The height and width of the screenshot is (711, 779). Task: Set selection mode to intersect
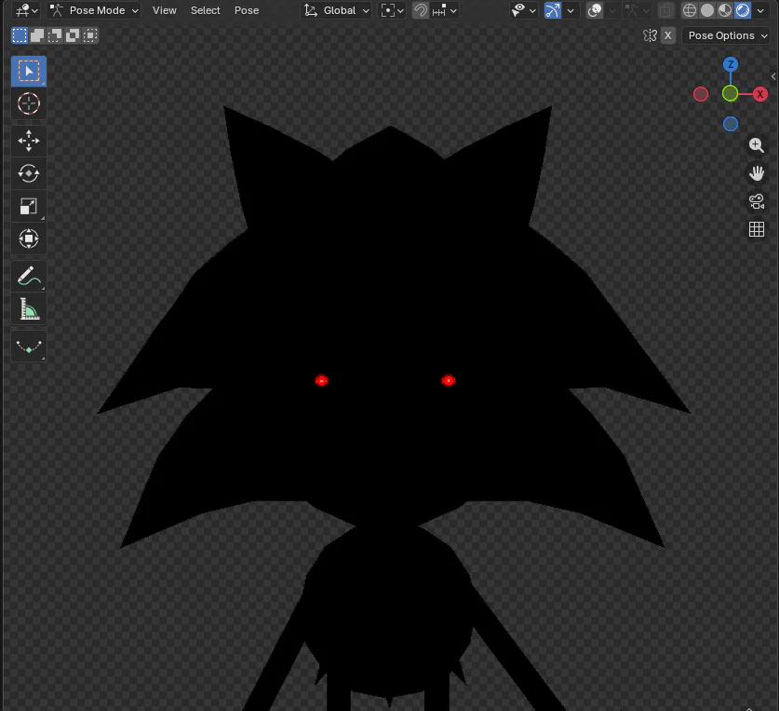click(90, 35)
